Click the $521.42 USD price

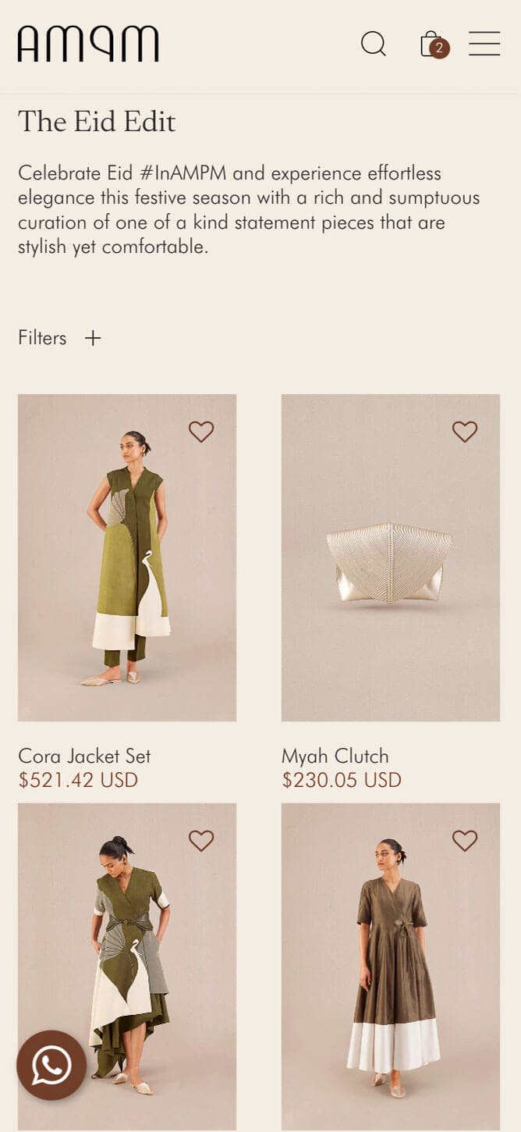click(78, 780)
